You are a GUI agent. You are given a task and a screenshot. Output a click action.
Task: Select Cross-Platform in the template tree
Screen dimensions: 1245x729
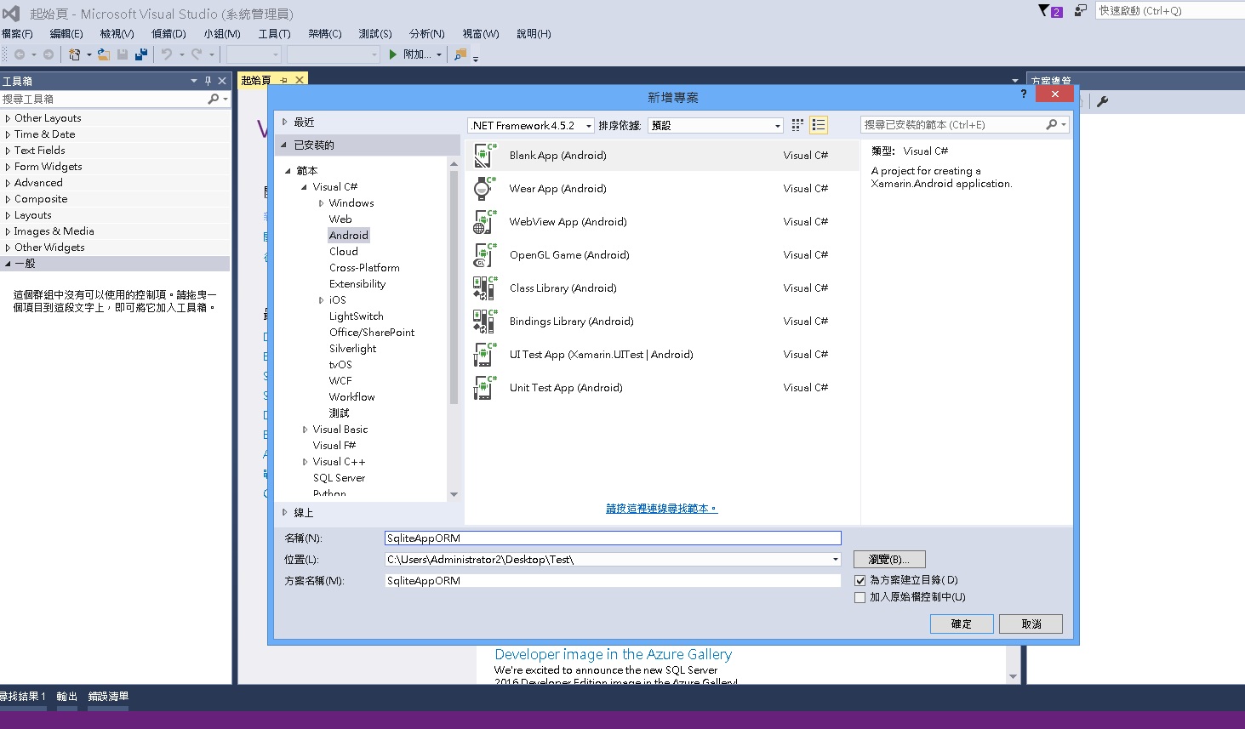pos(364,268)
